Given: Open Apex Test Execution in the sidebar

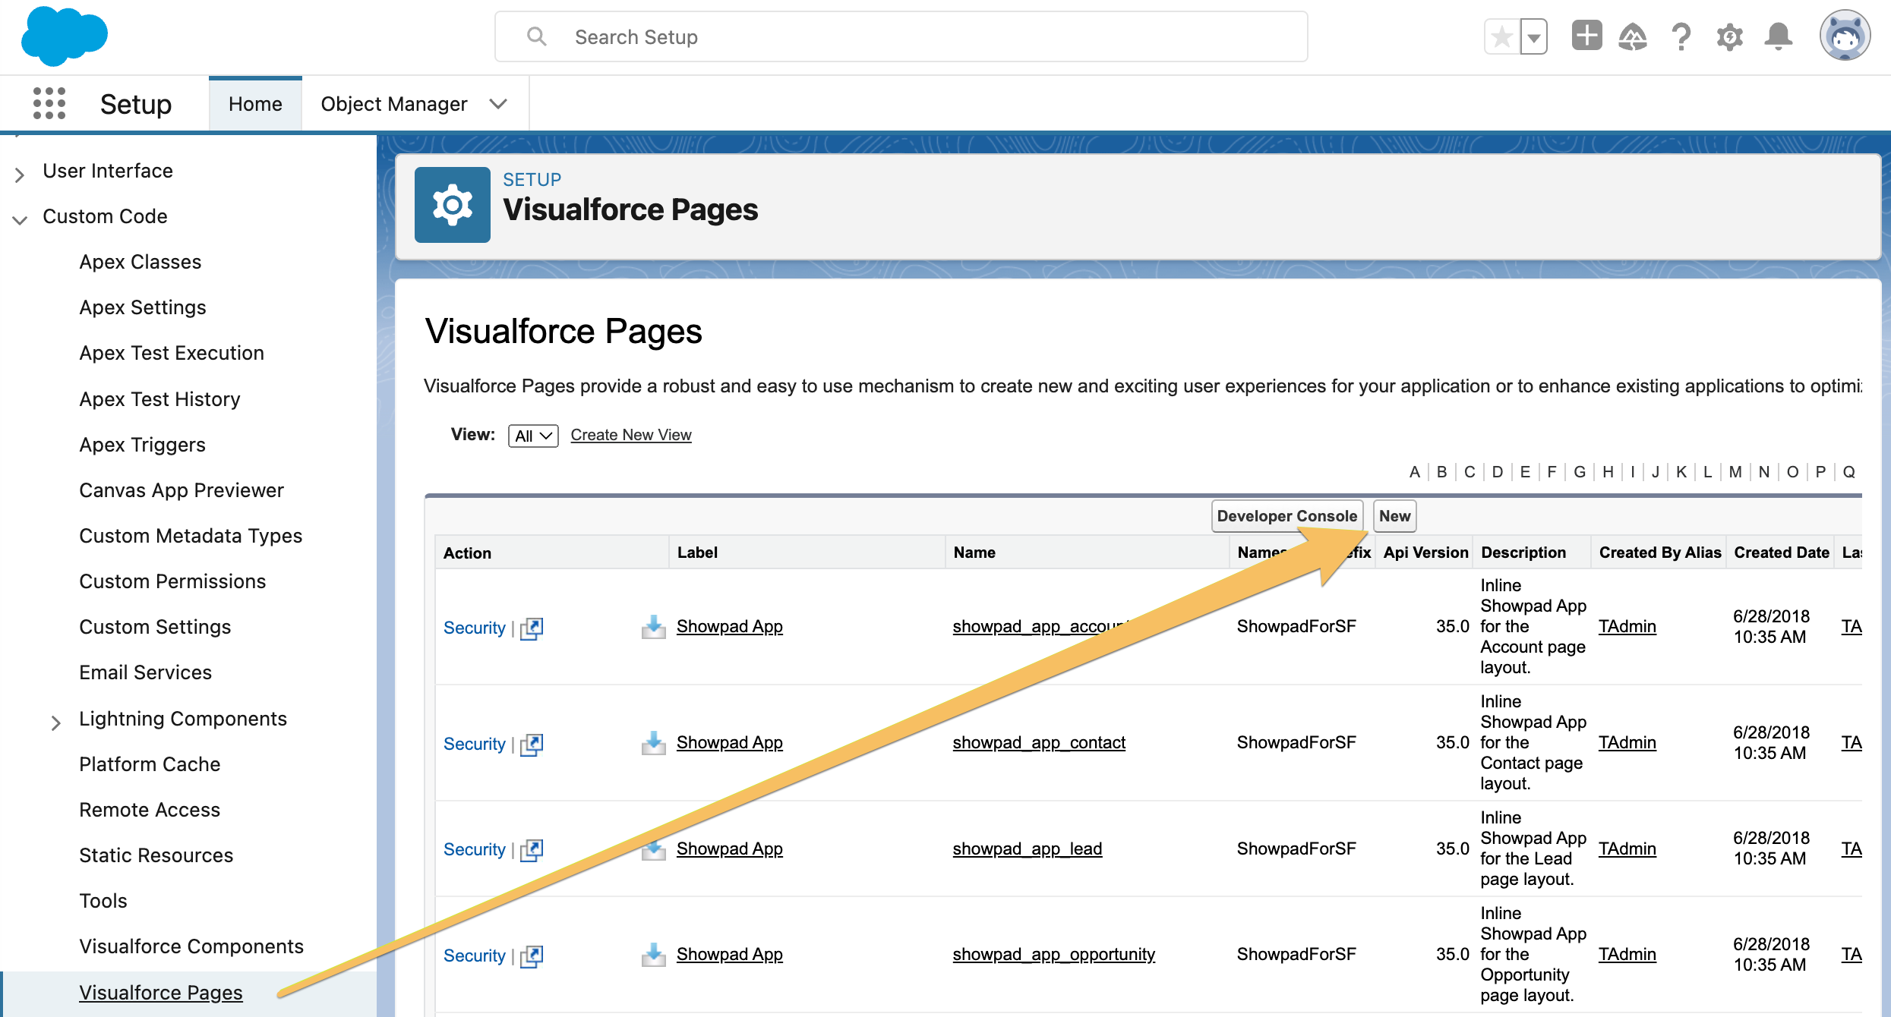Looking at the screenshot, I should 172,353.
